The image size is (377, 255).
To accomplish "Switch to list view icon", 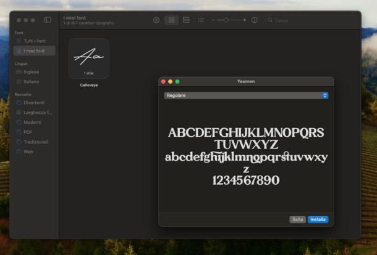I will (x=201, y=20).
